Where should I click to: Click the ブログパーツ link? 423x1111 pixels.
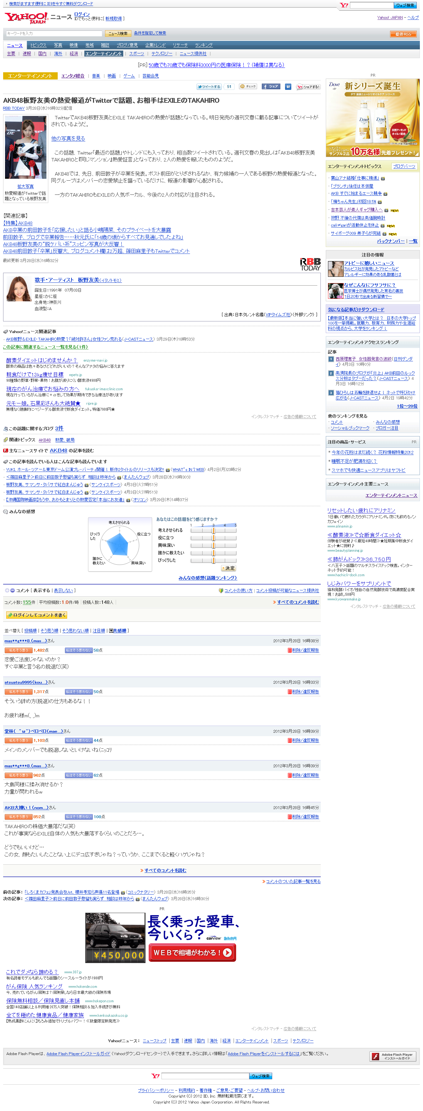click(404, 167)
